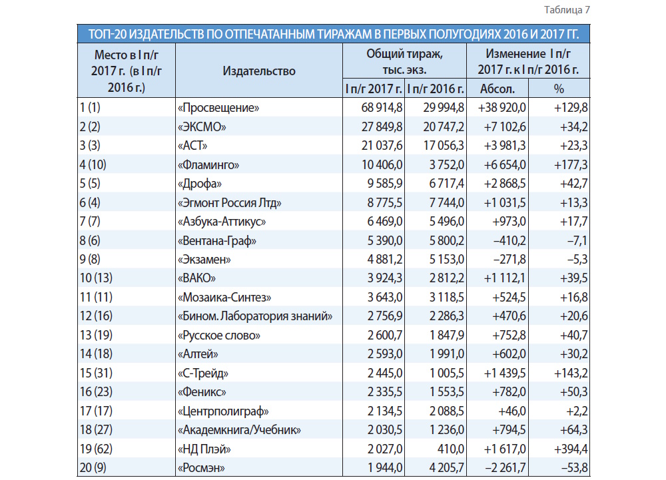This screenshot has width=666, height=480.
Task: Click the 'Таблица 7' caption
Action: [x=567, y=10]
